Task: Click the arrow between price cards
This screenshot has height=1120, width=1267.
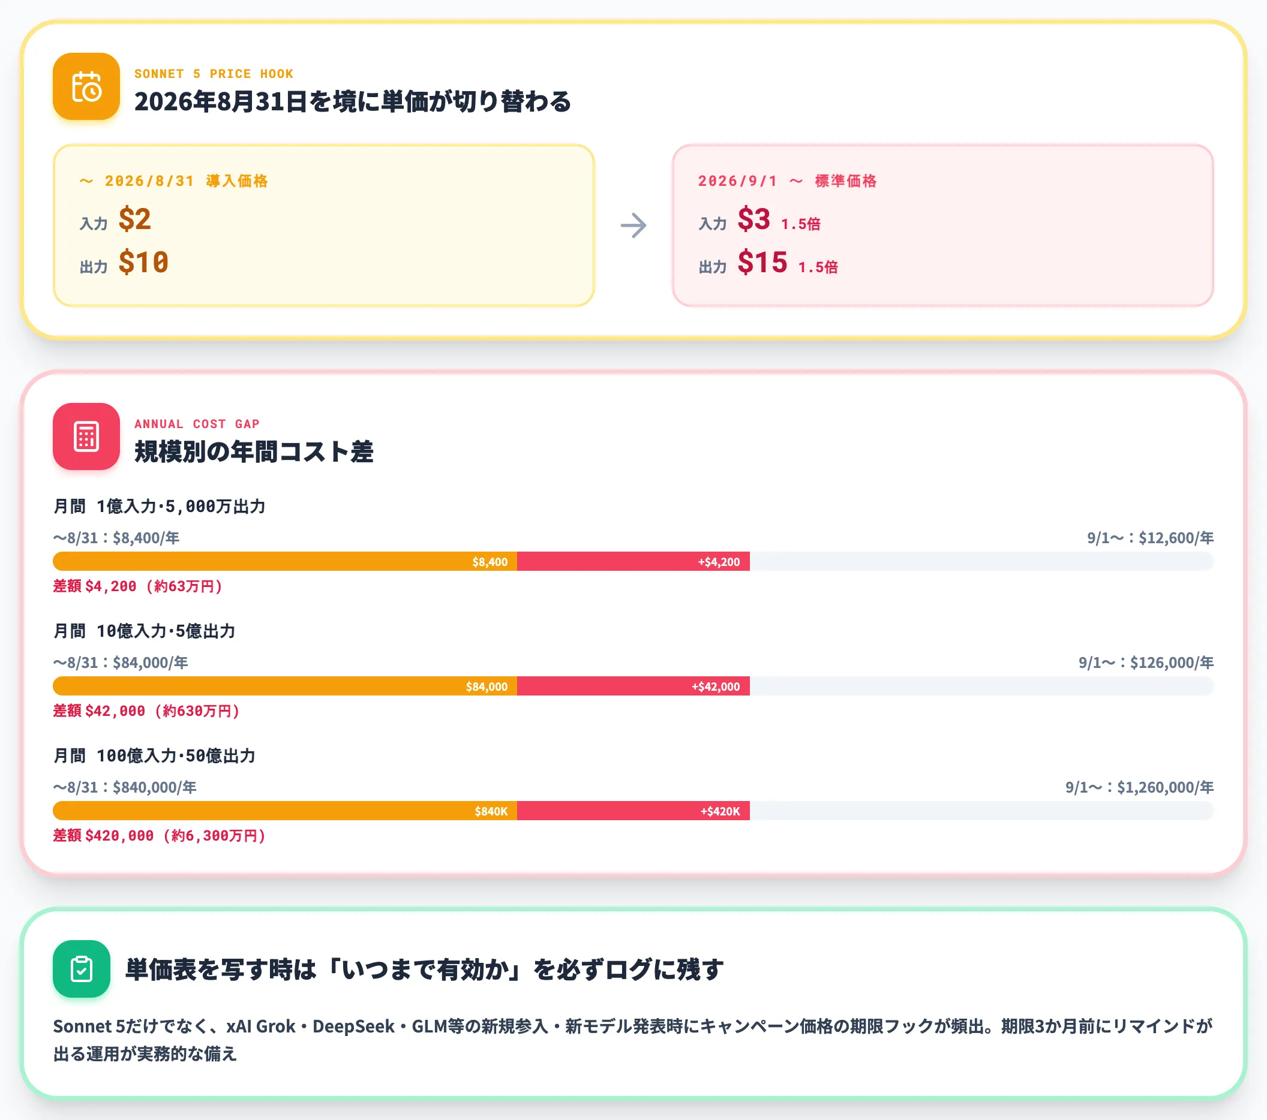Action: pos(633,225)
